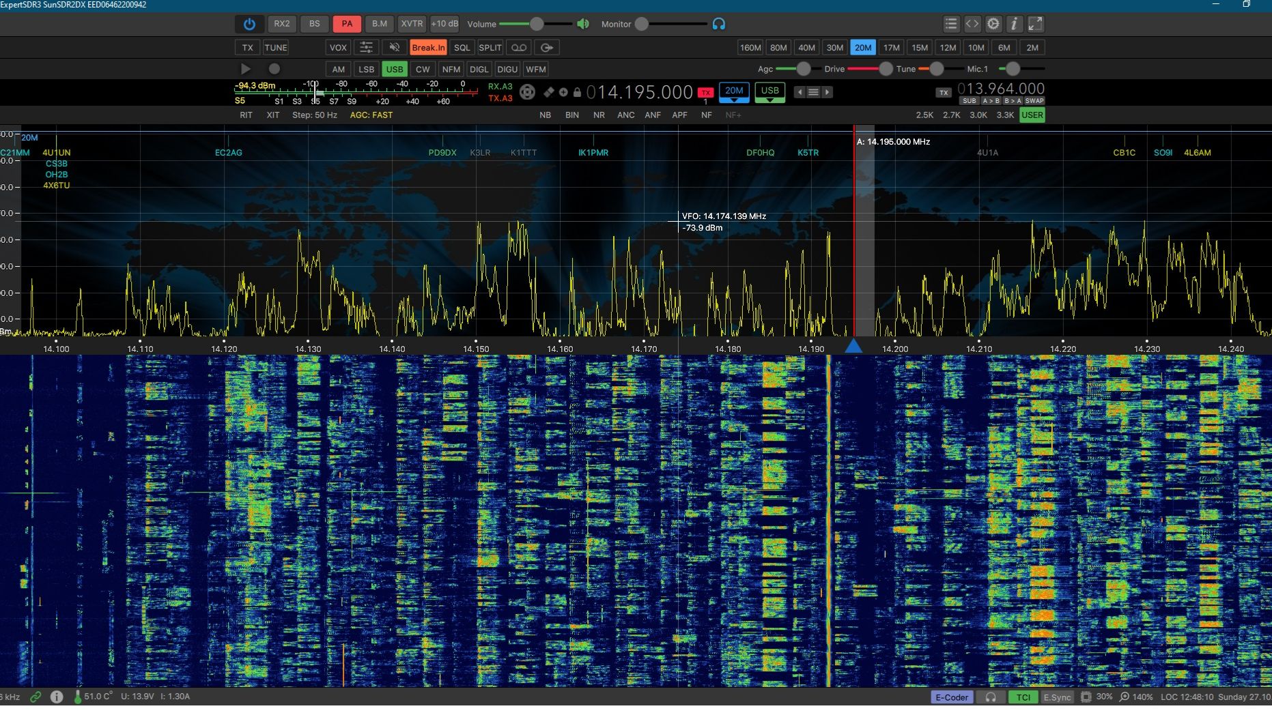Toggle the +10 dB preamp
Screen dimensions: 1272x715
click(444, 24)
